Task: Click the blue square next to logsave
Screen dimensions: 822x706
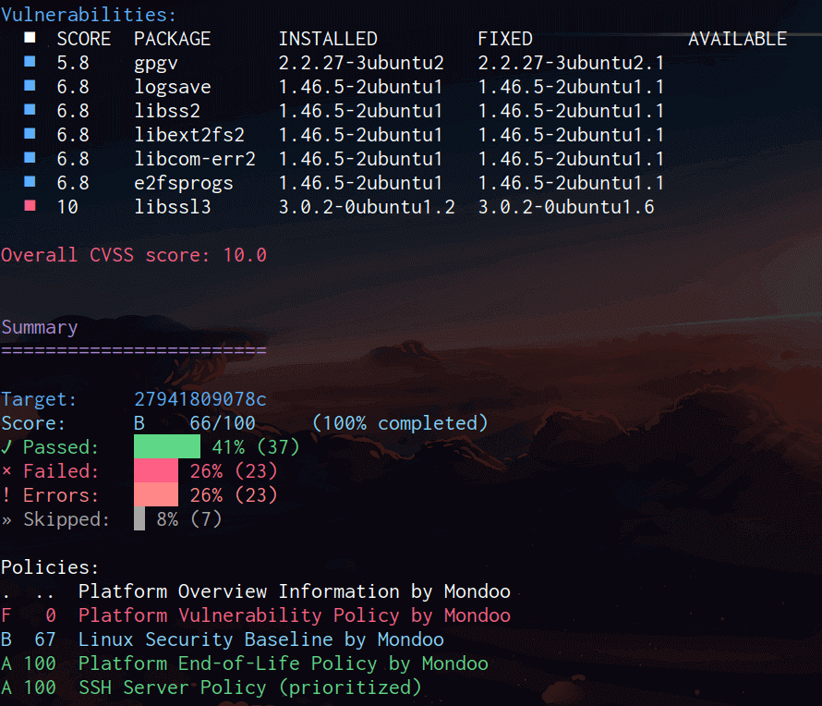Action: click(30, 87)
